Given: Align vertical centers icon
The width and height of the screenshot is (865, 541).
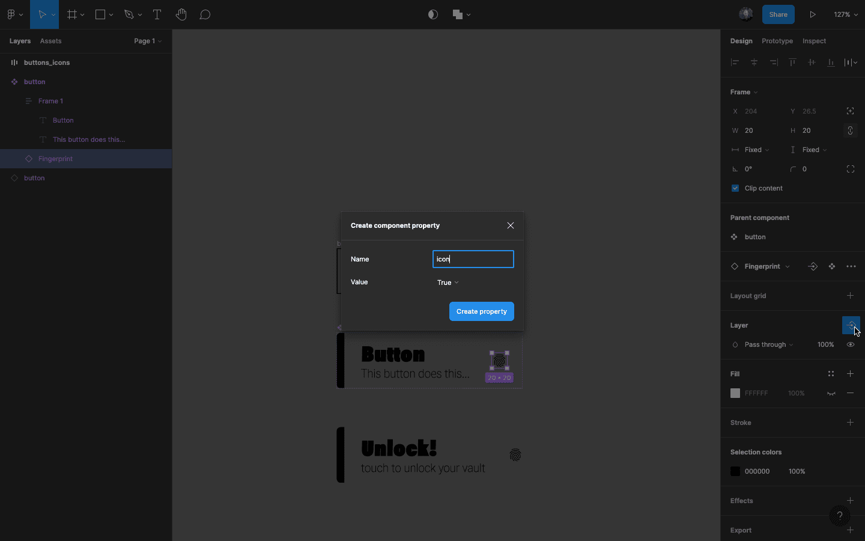Looking at the screenshot, I should pyautogui.click(x=812, y=62).
